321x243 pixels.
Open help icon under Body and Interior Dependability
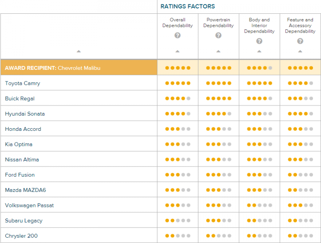259,41
